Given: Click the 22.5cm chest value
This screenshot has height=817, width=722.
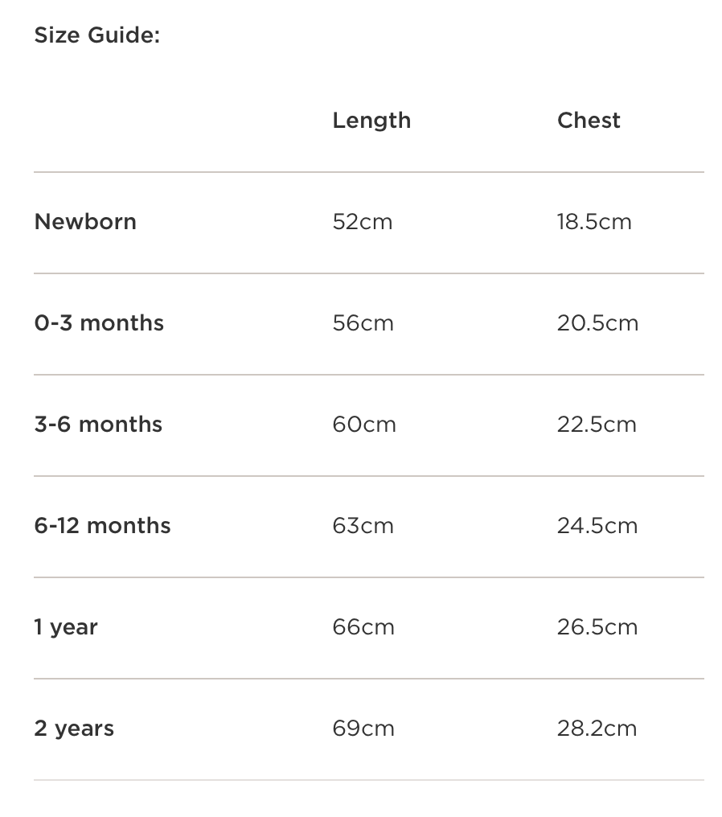Looking at the screenshot, I should tap(597, 425).
